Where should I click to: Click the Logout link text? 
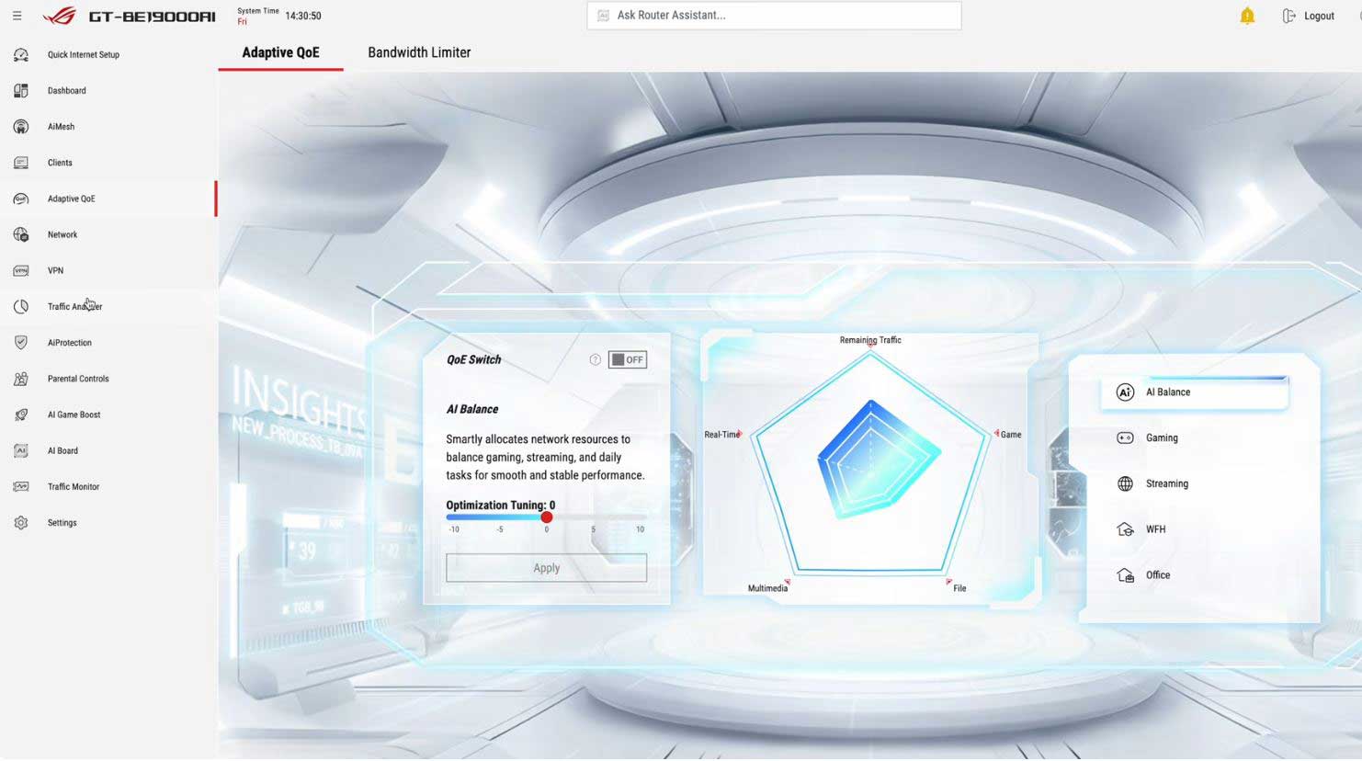coord(1319,16)
